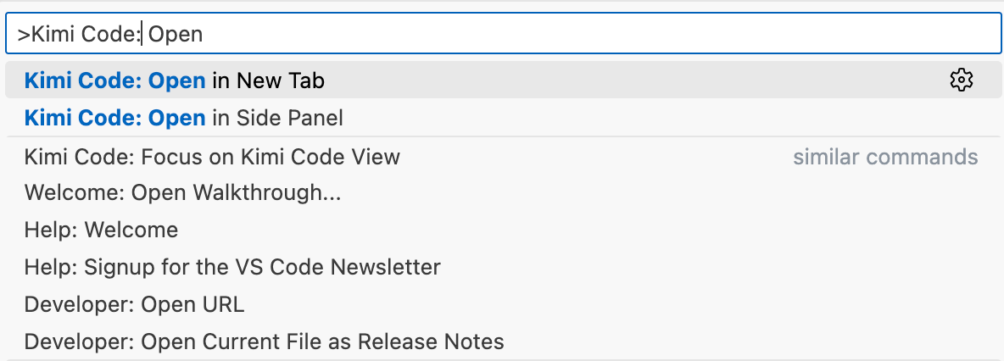Screen dimensions: 1004x361
Task: Select the Help: Welcome command
Action: [x=101, y=230]
